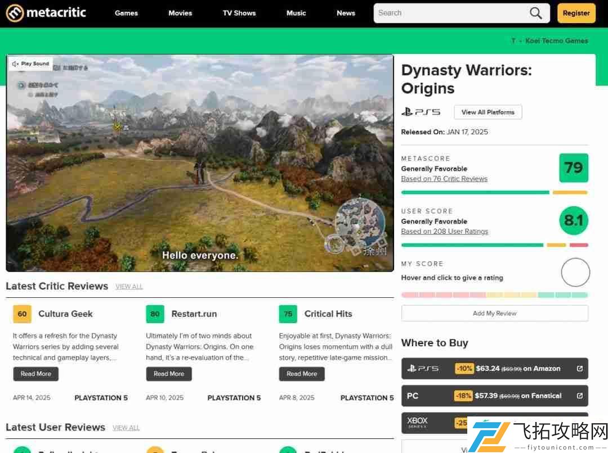Open Based on 76 Critic Reviews link
608x453 pixels.
[x=444, y=179]
